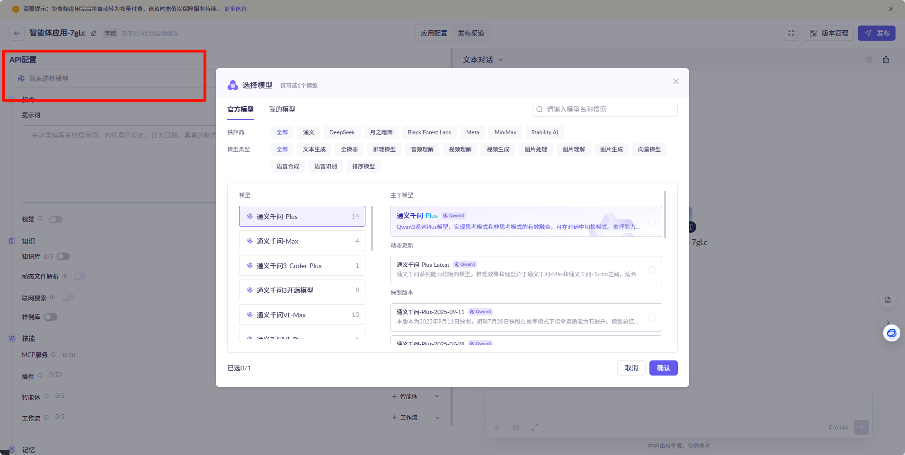905x455 pixels.
Task: Click +智能体 to add an agent
Action: pos(405,396)
